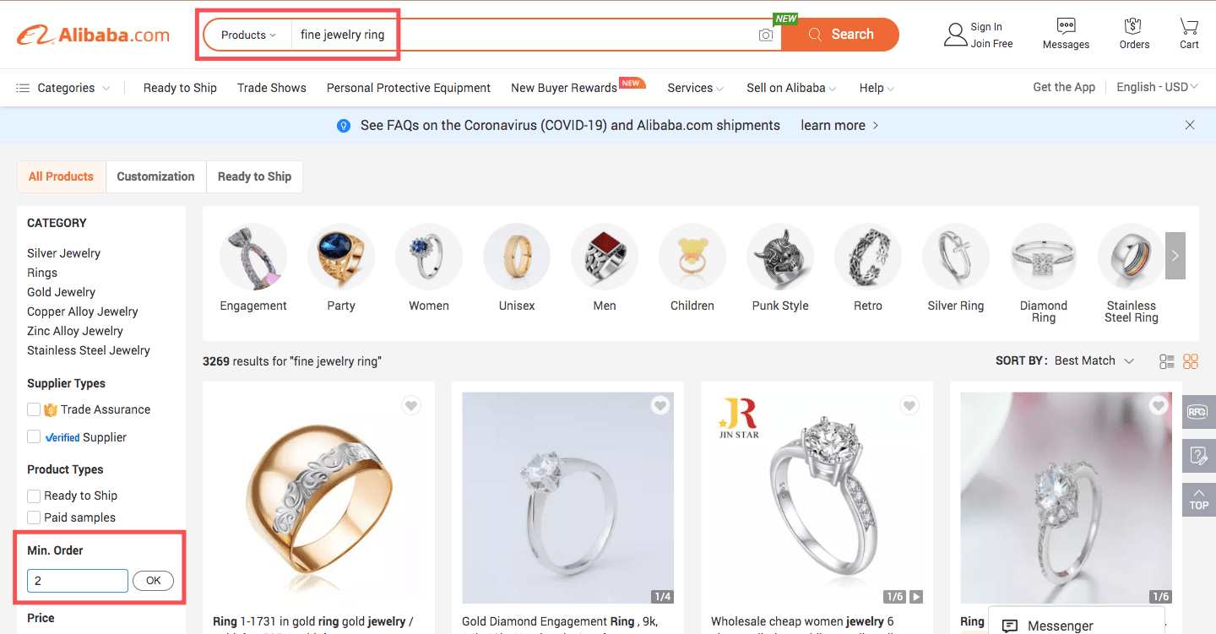Open the RFQ sidebar panel

[x=1198, y=411]
